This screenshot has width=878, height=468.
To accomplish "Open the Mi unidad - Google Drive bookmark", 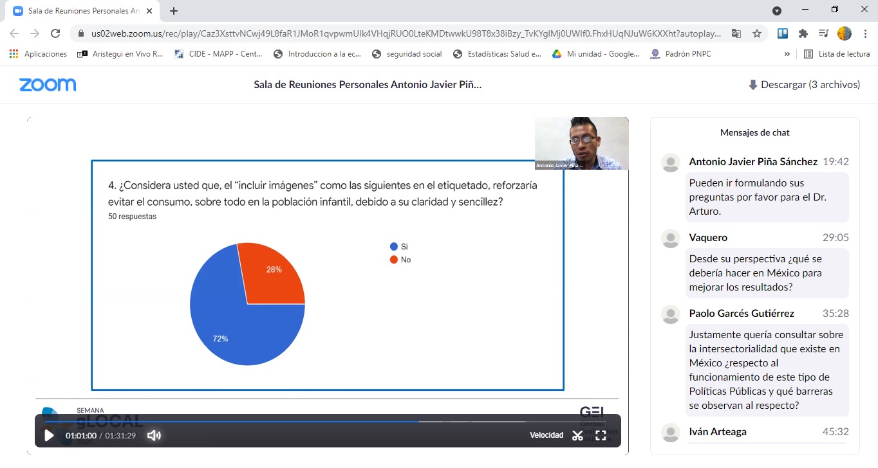I will point(595,54).
